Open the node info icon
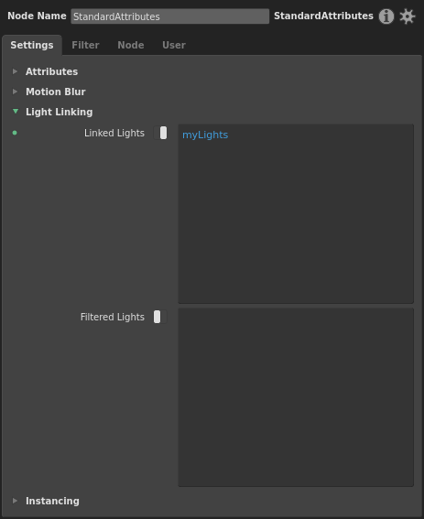Image resolution: width=424 pixels, height=519 pixels. coord(386,16)
